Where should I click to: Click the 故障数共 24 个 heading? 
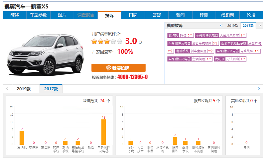[x=96, y=101]
